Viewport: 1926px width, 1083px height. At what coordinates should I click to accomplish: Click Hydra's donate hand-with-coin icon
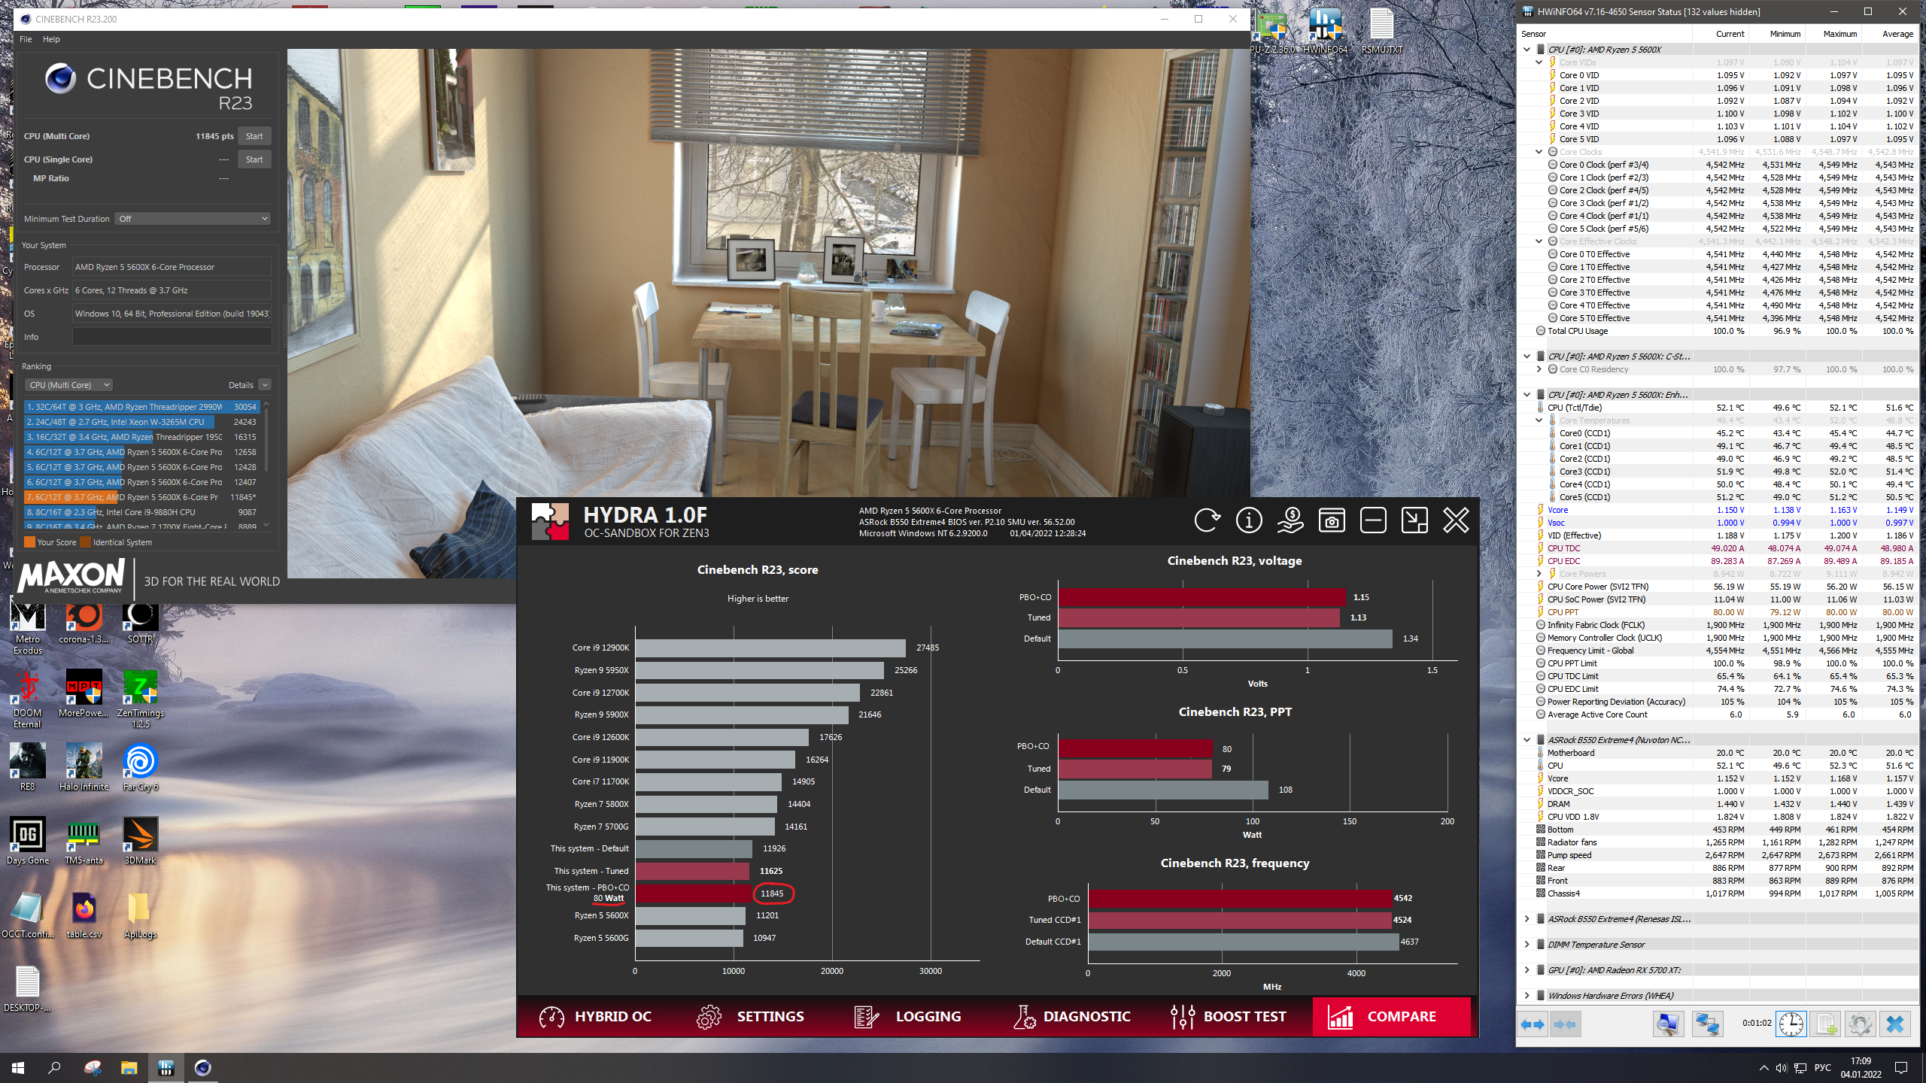coord(1290,520)
